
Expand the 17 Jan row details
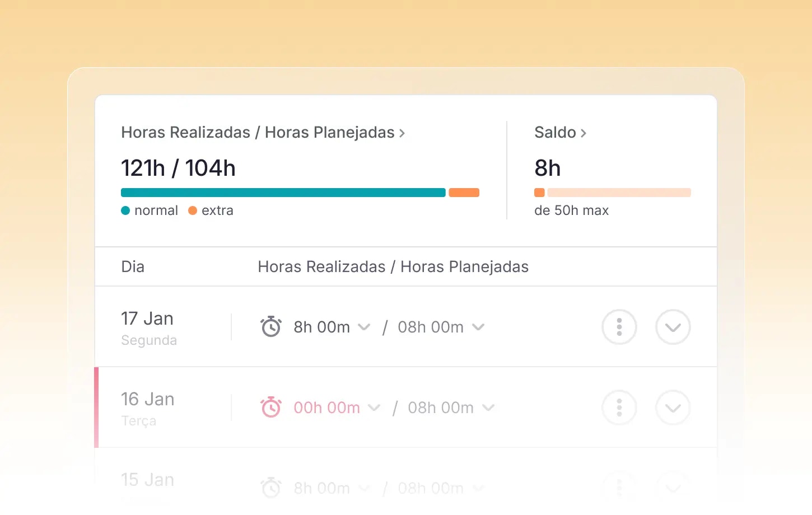click(673, 327)
